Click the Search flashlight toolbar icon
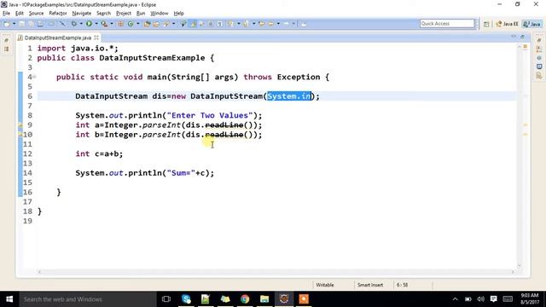Viewport: 546px width, 307px height. tap(166, 24)
